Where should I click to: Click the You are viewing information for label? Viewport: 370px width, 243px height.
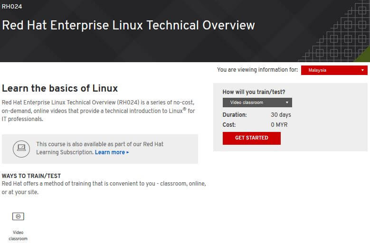pos(257,70)
